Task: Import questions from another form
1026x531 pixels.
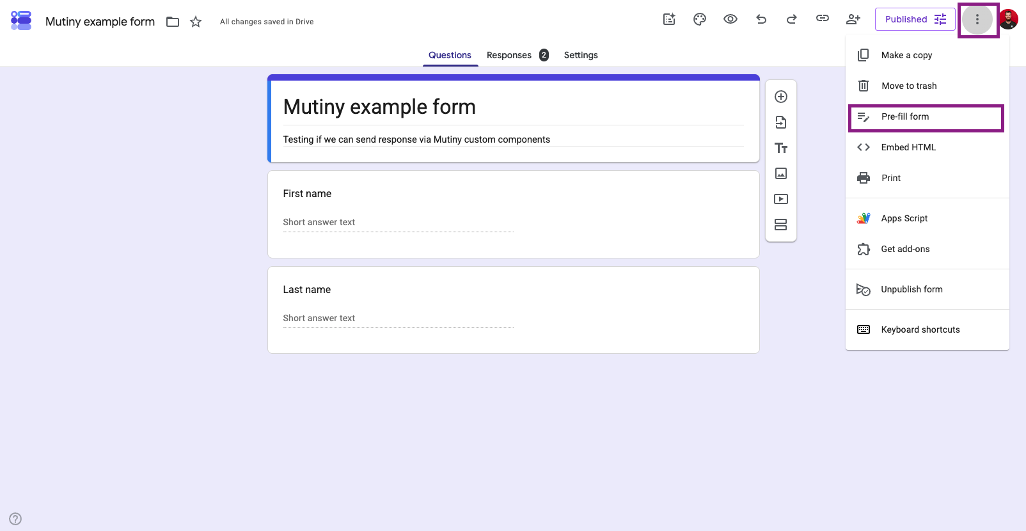Action: click(x=781, y=122)
